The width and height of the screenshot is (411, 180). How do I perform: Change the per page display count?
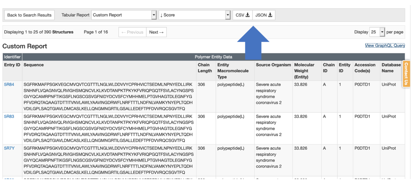[x=377, y=32]
